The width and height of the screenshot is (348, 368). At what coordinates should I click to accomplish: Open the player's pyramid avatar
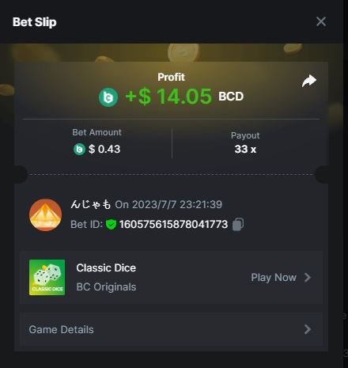(x=45, y=215)
